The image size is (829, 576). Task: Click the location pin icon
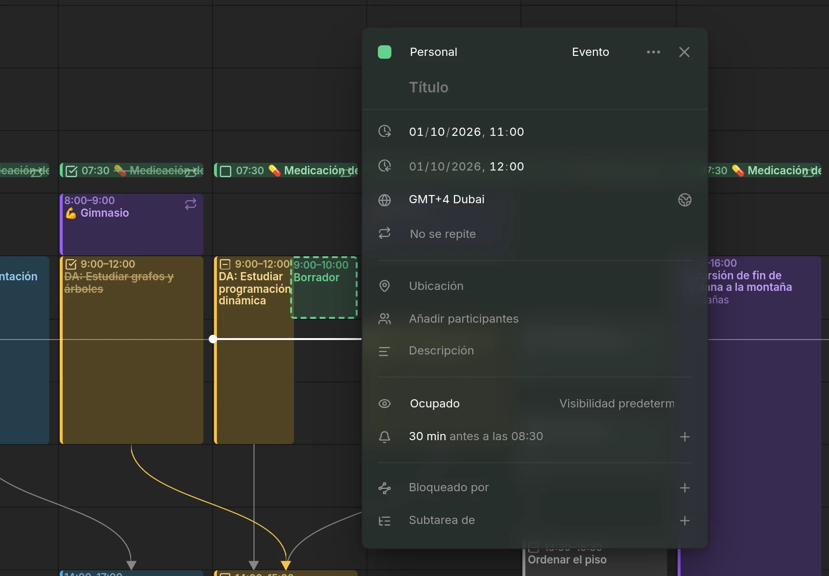click(385, 286)
